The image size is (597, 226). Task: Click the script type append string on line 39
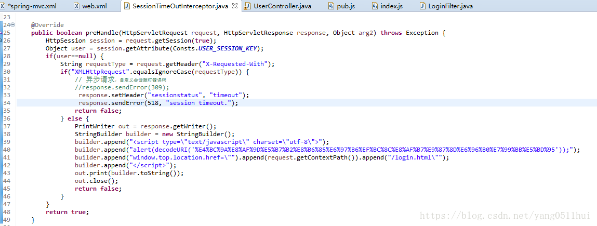227,142
